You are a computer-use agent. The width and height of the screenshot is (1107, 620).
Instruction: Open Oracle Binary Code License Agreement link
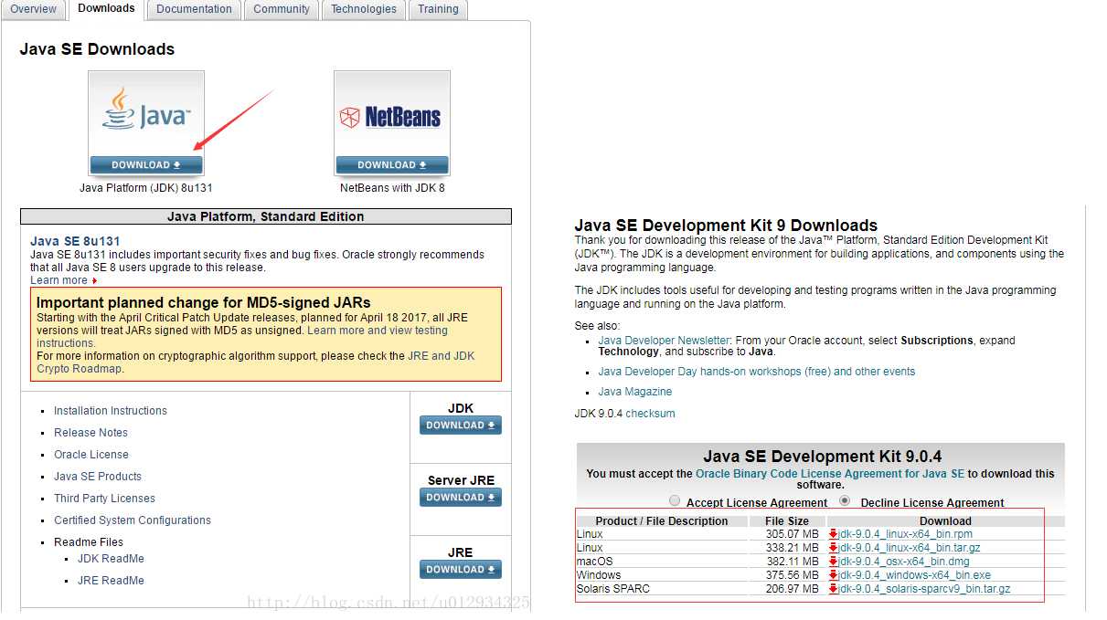(830, 474)
